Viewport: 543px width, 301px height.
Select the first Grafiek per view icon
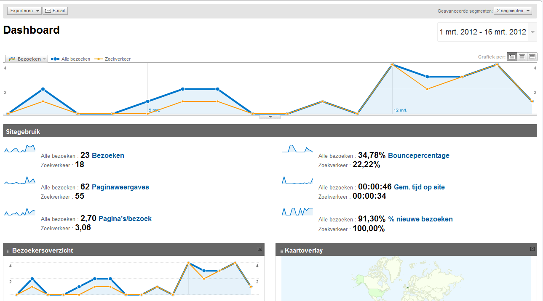[512, 57]
